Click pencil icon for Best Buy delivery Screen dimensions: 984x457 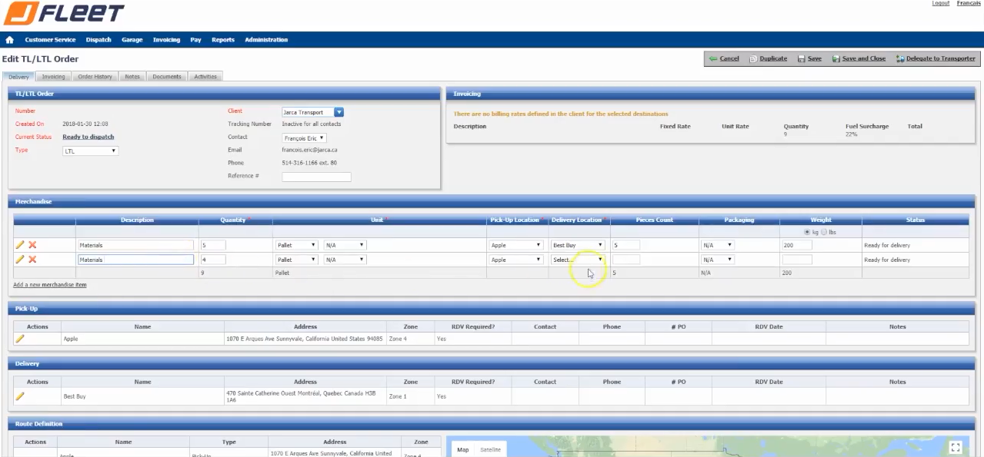(20, 396)
